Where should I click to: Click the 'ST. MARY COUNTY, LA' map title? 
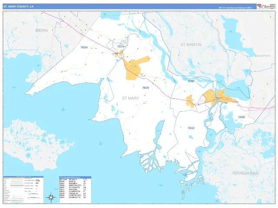point(18,6)
